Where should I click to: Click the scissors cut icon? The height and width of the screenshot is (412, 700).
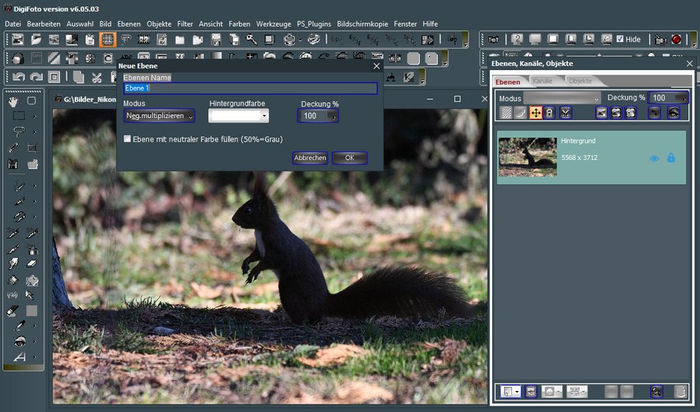tap(97, 76)
